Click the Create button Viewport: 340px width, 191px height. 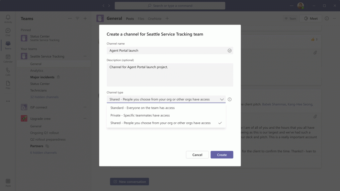(221, 155)
